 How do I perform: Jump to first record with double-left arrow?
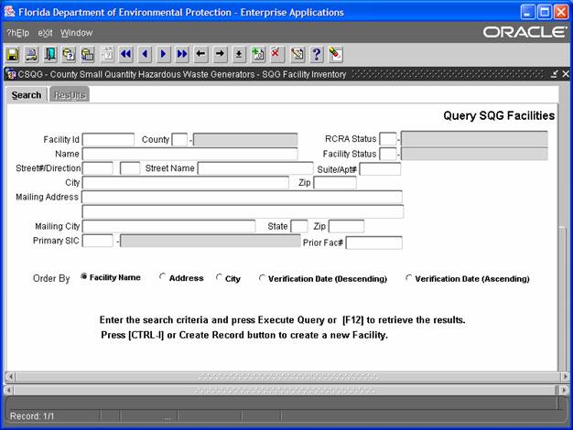click(126, 54)
